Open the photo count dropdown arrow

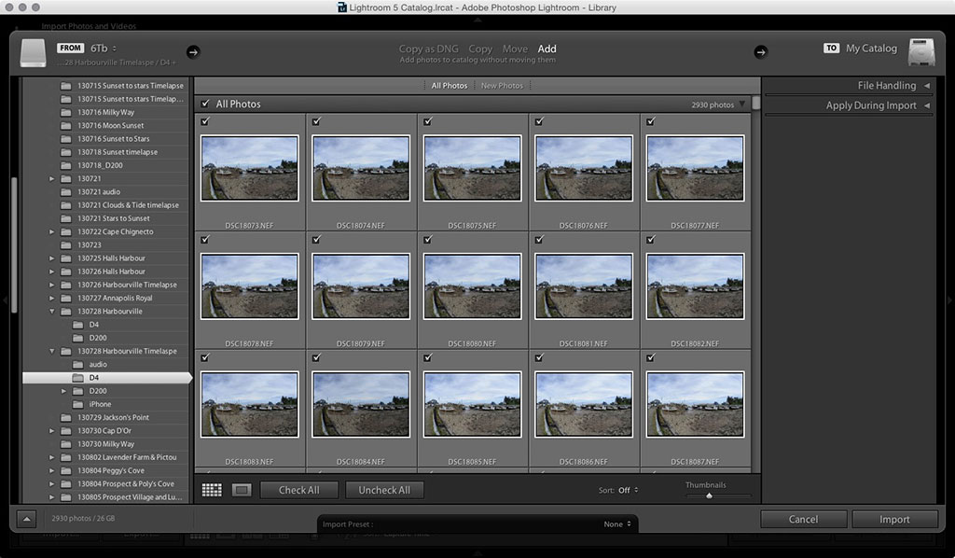click(741, 105)
